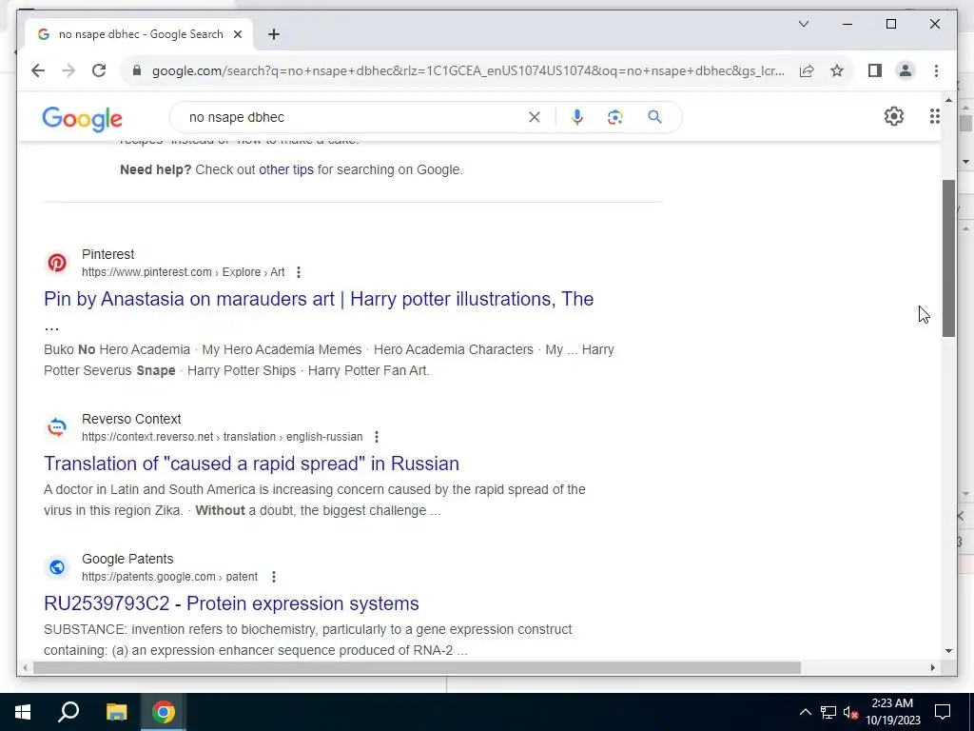This screenshot has height=731, width=974.
Task: Click the pinterest.com breadcrumb URL
Action: pyautogui.click(x=183, y=272)
